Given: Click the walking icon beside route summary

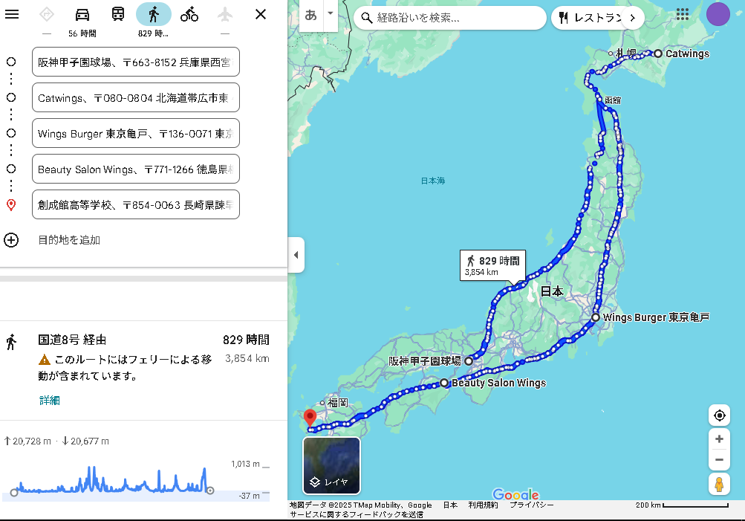Looking at the screenshot, I should [11, 342].
